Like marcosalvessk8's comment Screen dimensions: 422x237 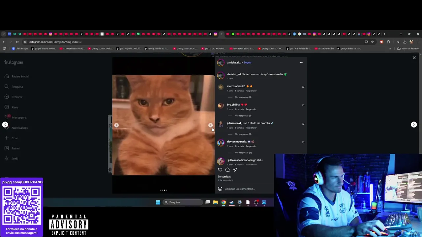(x=303, y=87)
